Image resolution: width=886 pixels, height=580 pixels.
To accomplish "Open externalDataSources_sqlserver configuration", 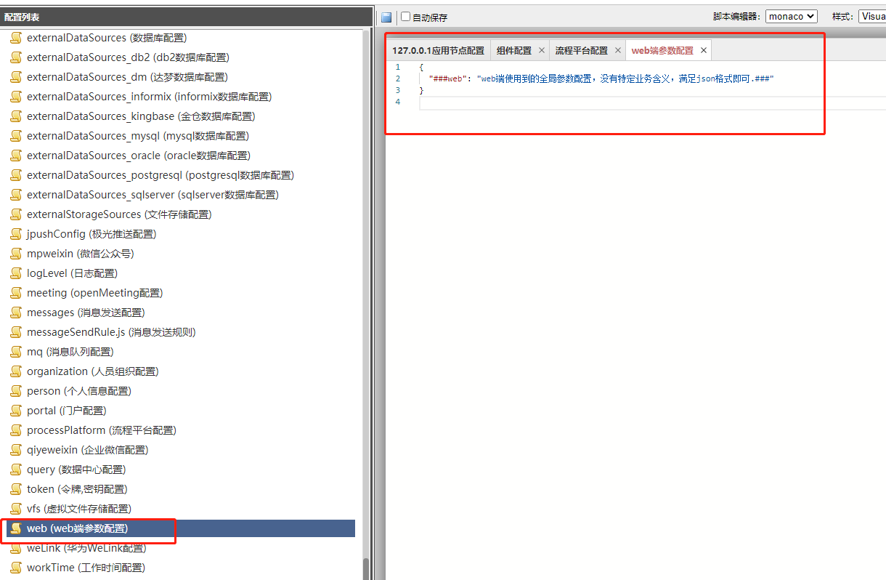I will tap(153, 195).
